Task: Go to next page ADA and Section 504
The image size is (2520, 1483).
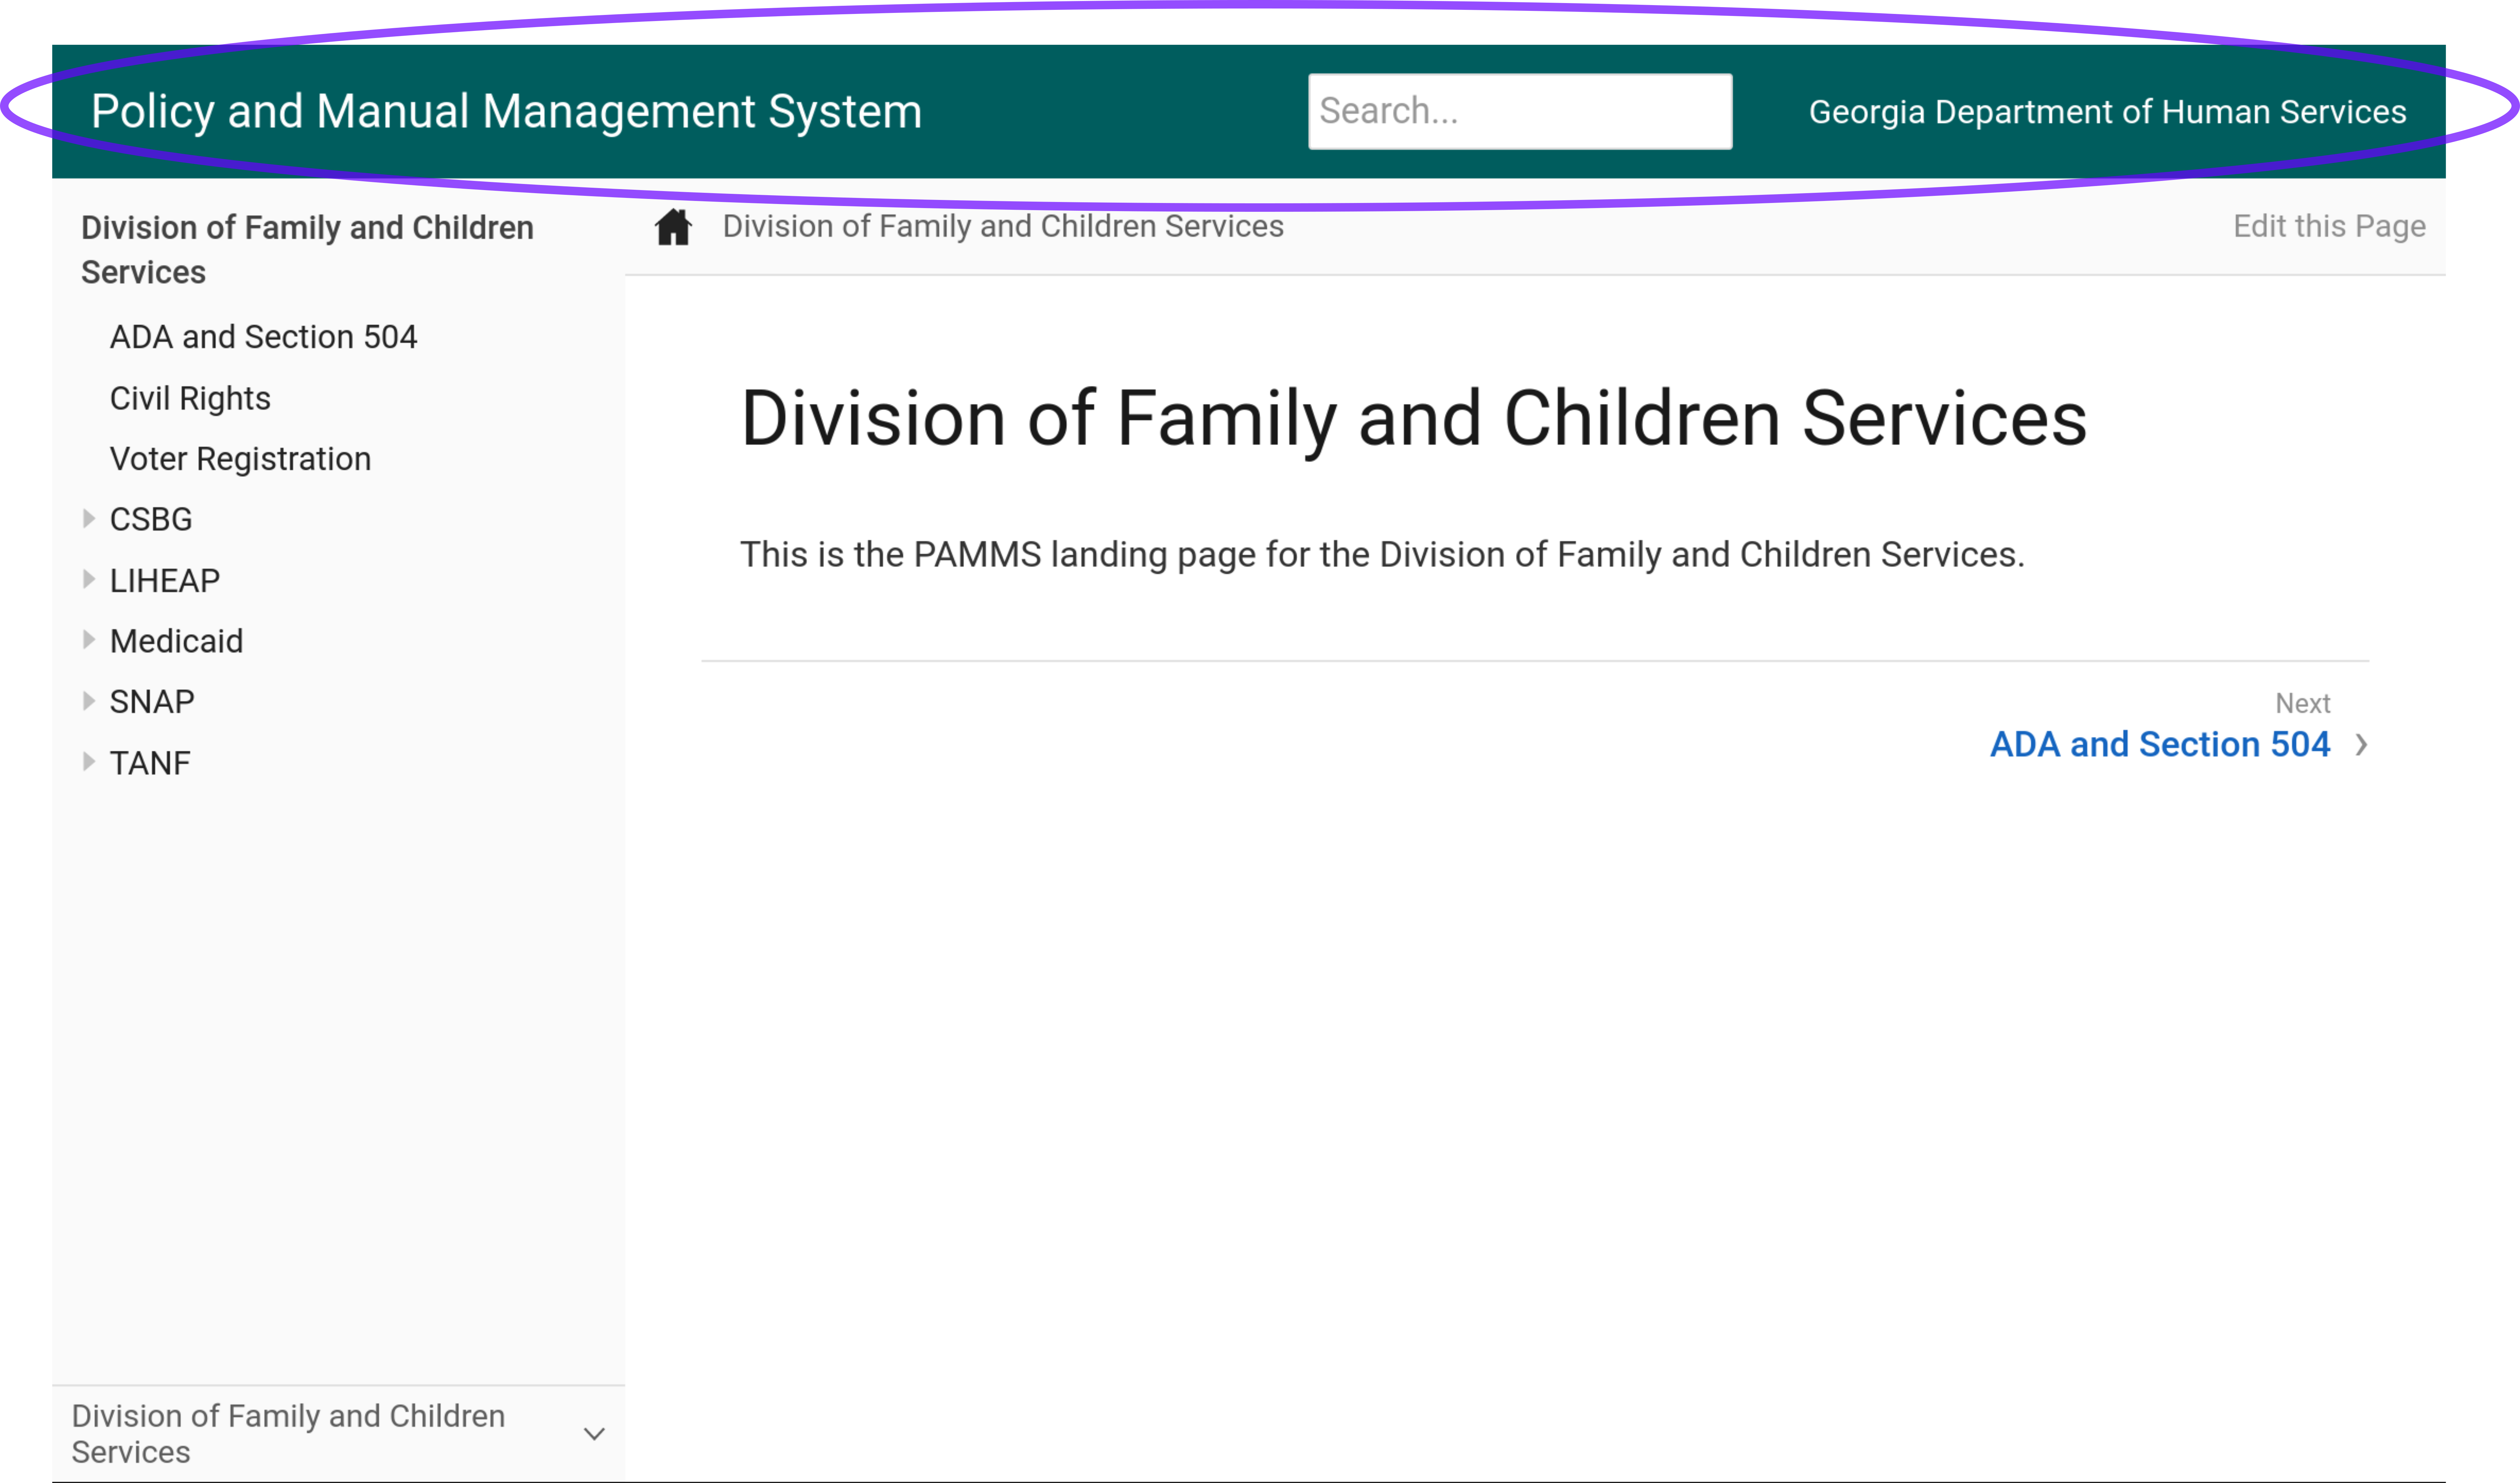Action: pyautogui.click(x=2160, y=745)
